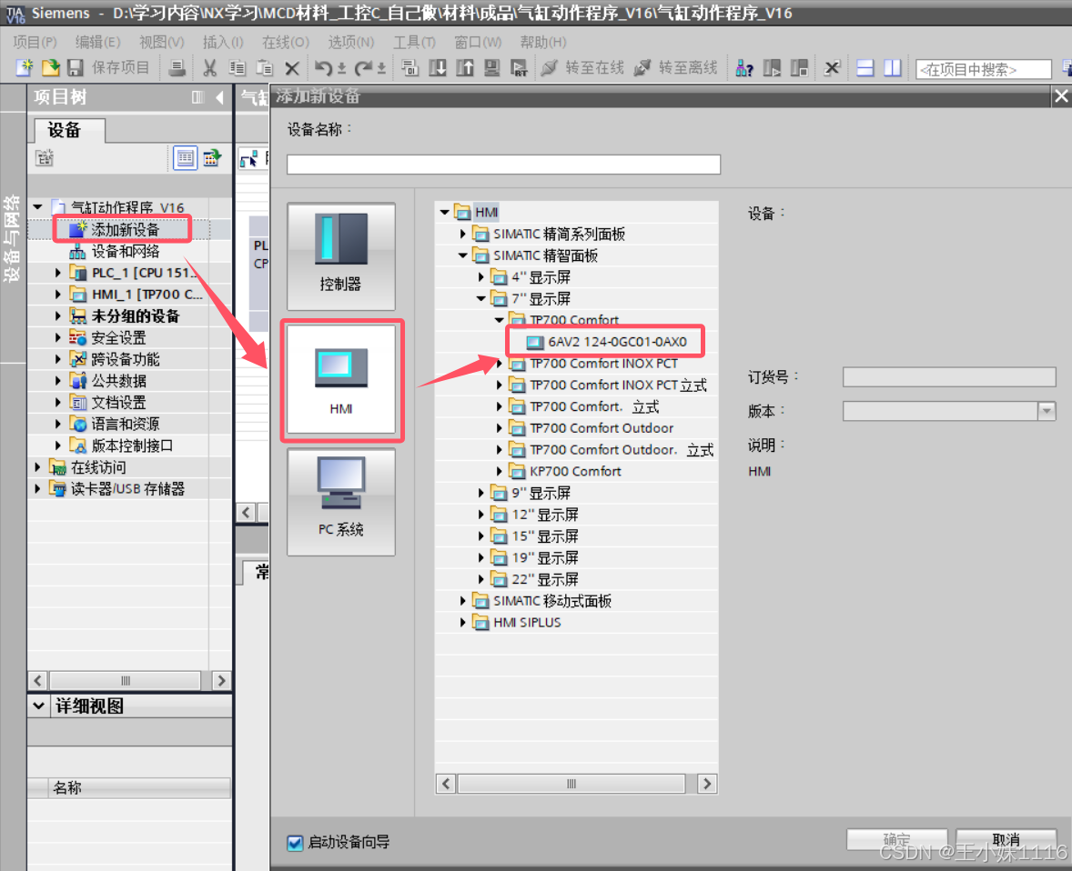Expand the 未分组的设备 node
1072x871 pixels.
58,316
